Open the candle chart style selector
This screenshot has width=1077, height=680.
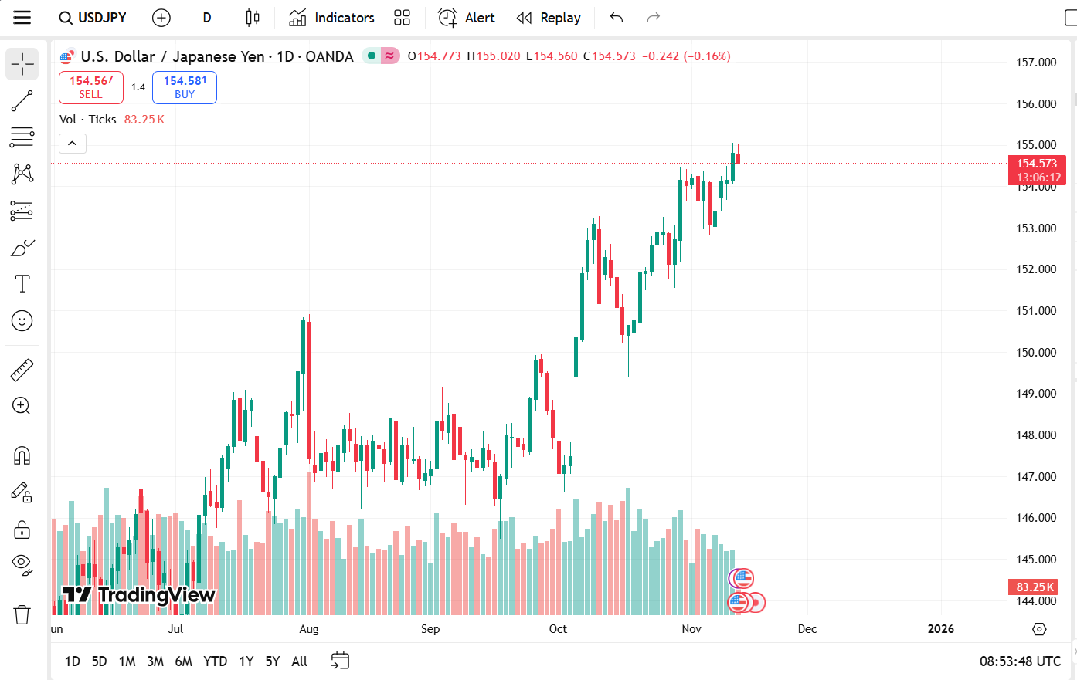click(x=252, y=17)
